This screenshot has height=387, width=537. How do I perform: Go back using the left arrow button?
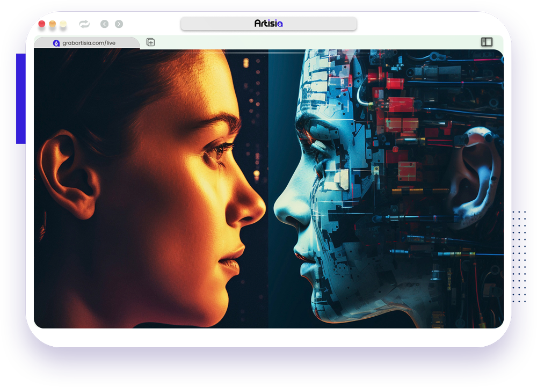pos(104,24)
